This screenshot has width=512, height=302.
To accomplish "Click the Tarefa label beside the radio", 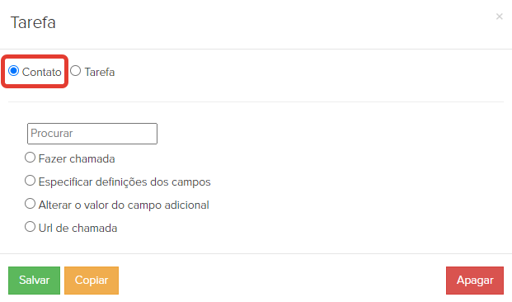I will pyautogui.click(x=100, y=72).
